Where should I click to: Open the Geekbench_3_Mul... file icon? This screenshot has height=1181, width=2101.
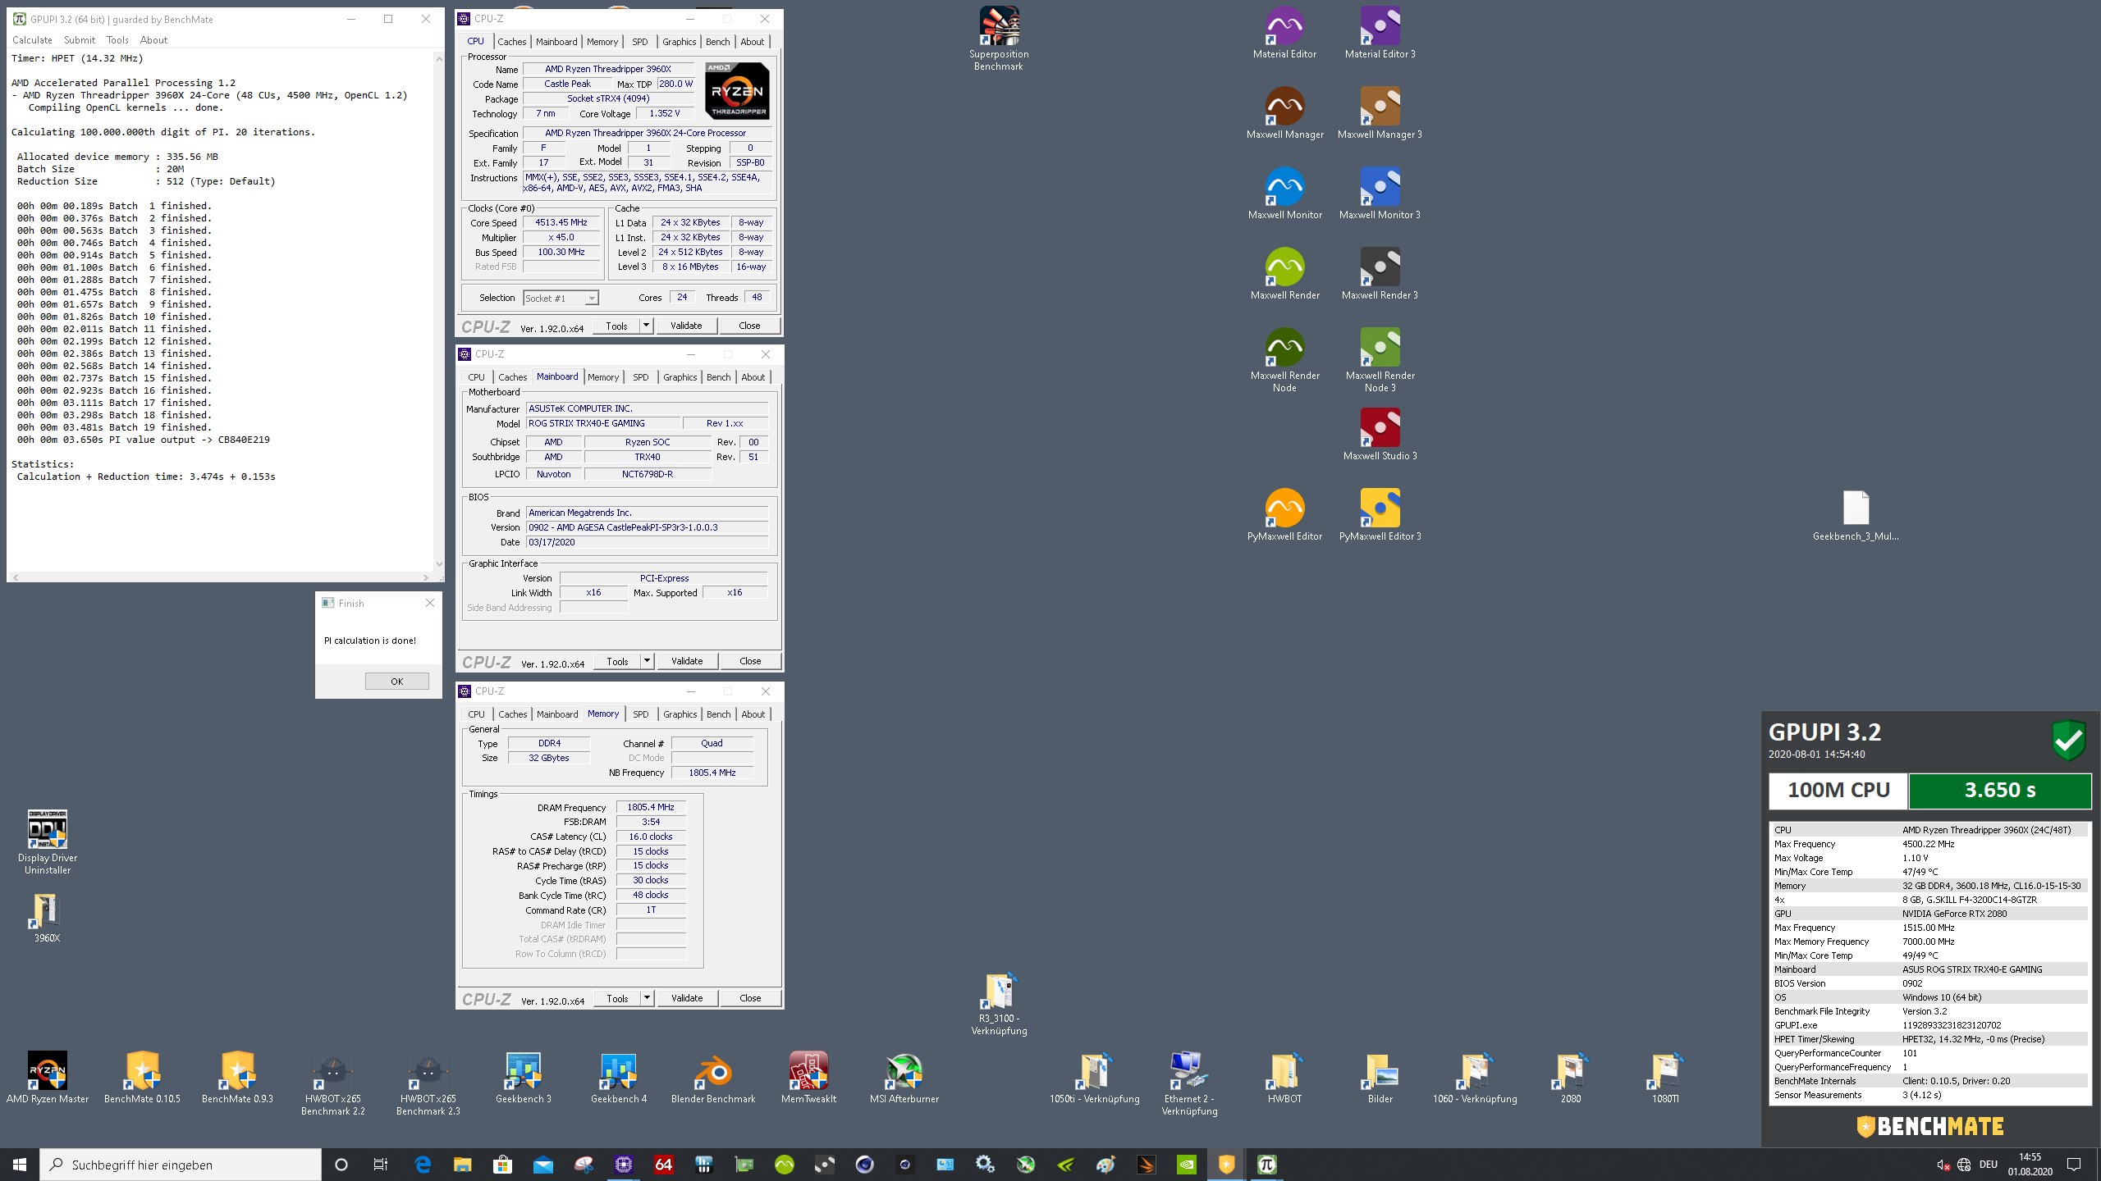[1856, 515]
